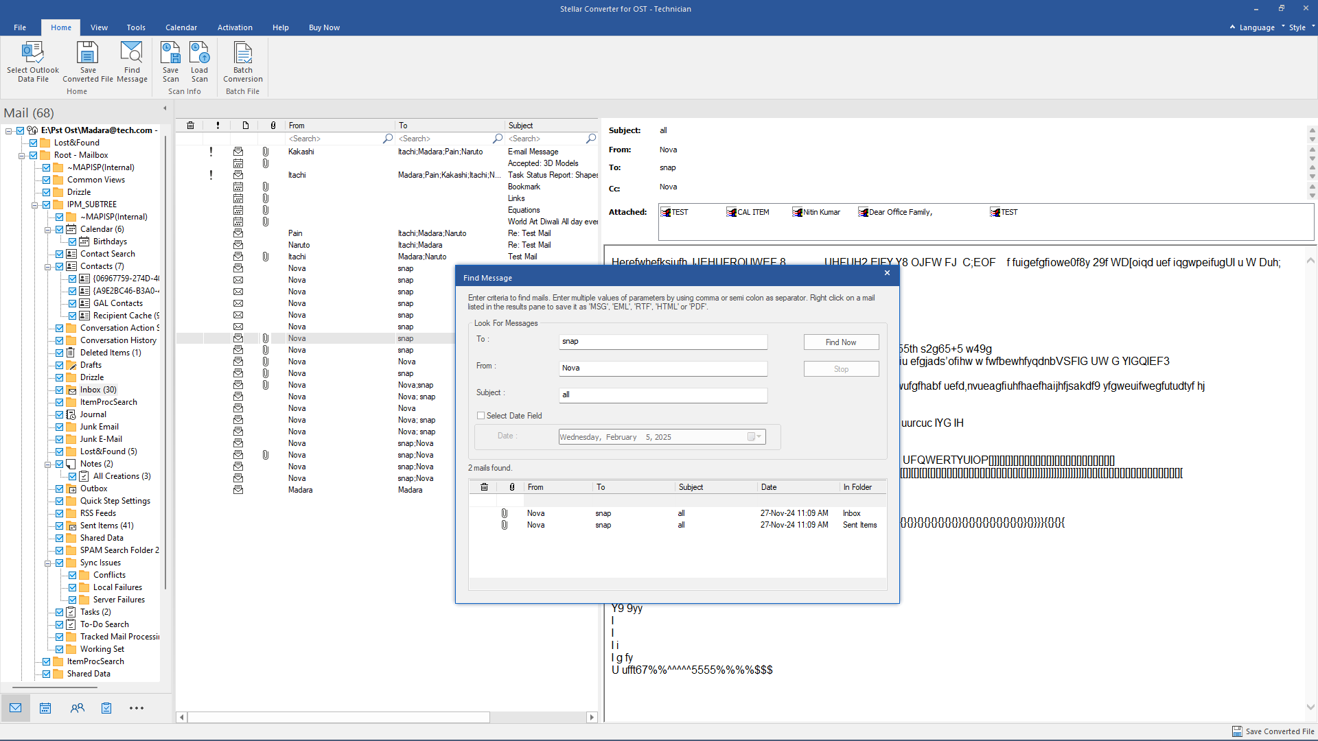Open the Nitin Kumar attachment
This screenshot has height=741, width=1318.
(816, 213)
